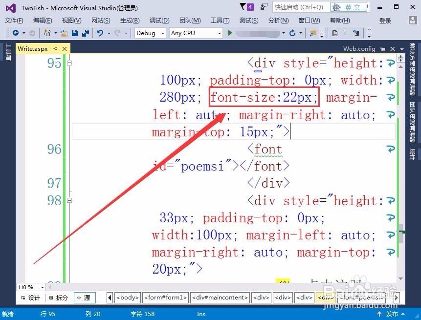
Task: Switch to 设计 design view
Action: coord(31,298)
